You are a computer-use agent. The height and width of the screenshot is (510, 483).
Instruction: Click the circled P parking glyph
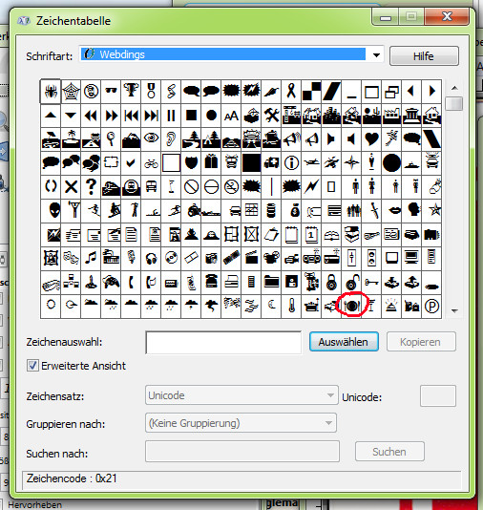pyautogui.click(x=431, y=306)
